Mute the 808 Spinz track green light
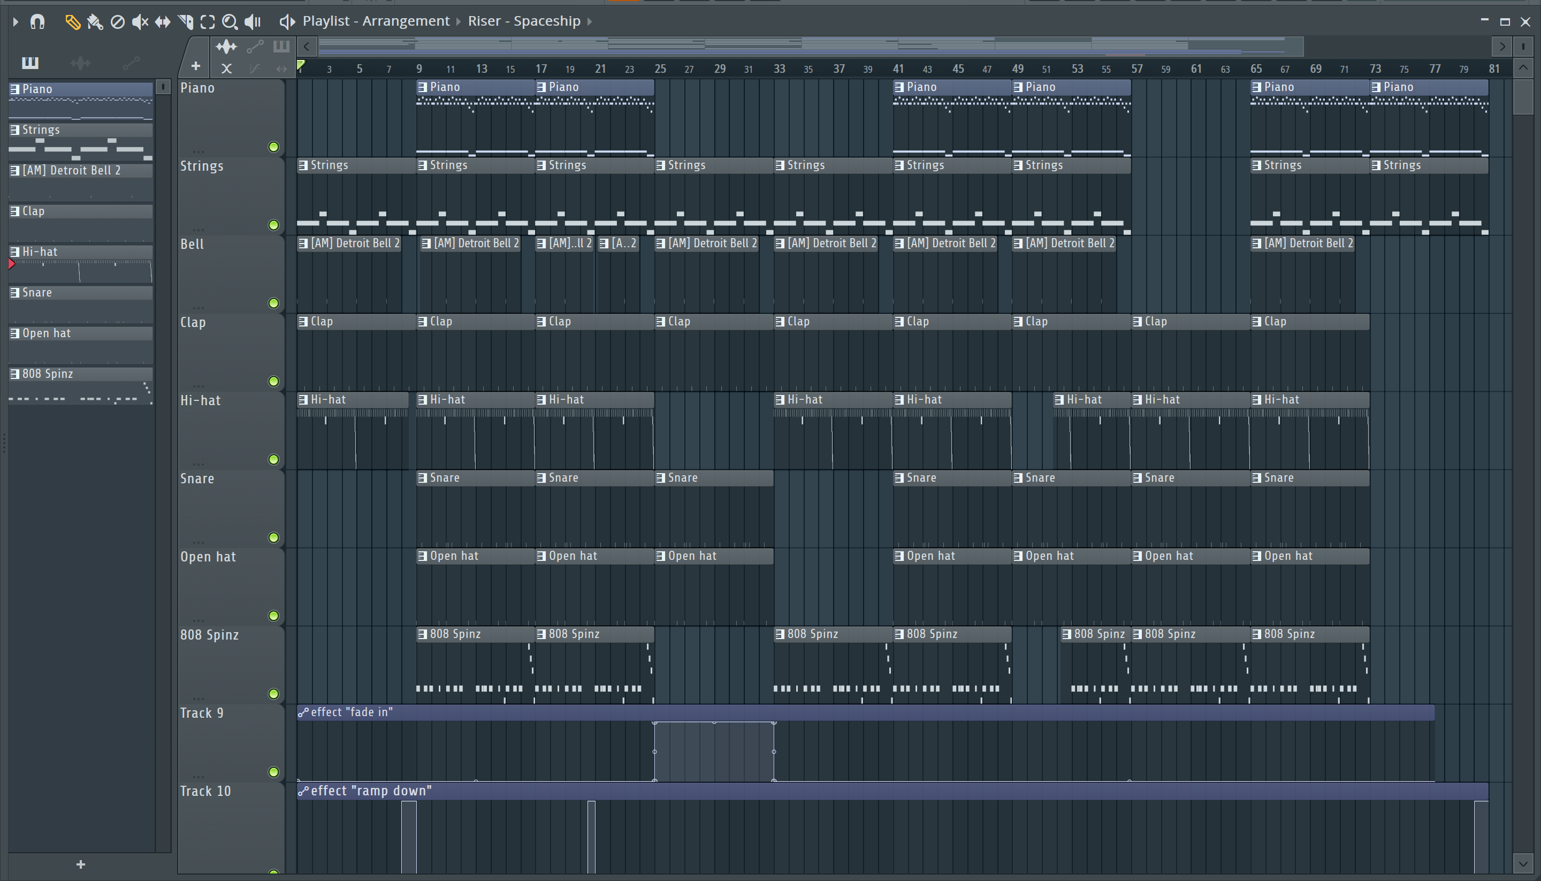This screenshot has height=881, width=1541. (273, 694)
